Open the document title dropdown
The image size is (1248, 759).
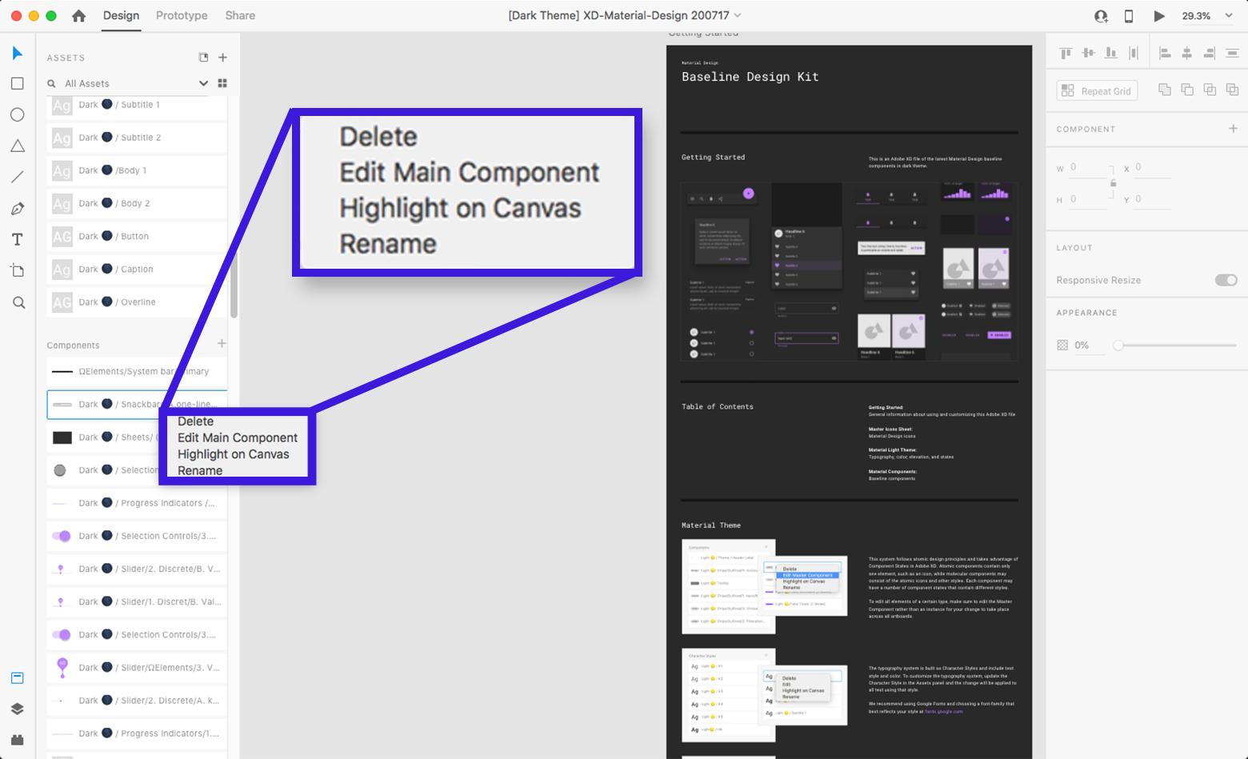click(x=735, y=15)
